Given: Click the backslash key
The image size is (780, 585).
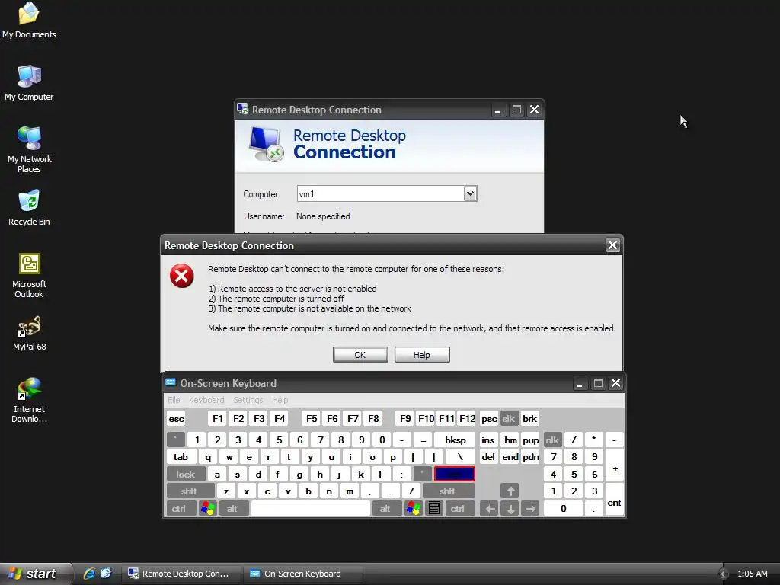Looking at the screenshot, I should tap(460, 457).
